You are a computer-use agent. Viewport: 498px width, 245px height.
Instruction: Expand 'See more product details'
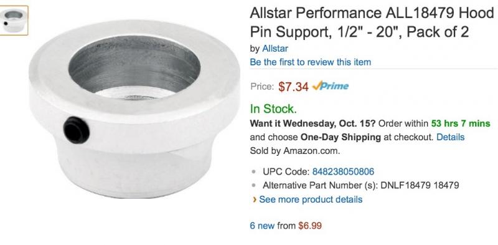click(311, 199)
